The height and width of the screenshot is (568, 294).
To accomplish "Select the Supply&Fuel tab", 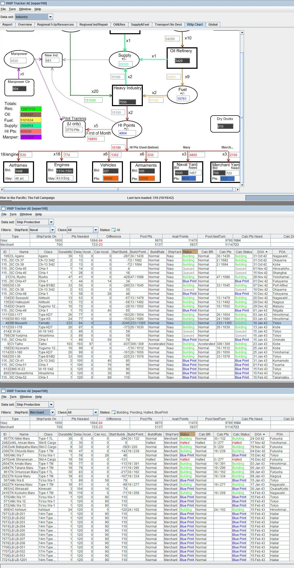I will (140, 25).
